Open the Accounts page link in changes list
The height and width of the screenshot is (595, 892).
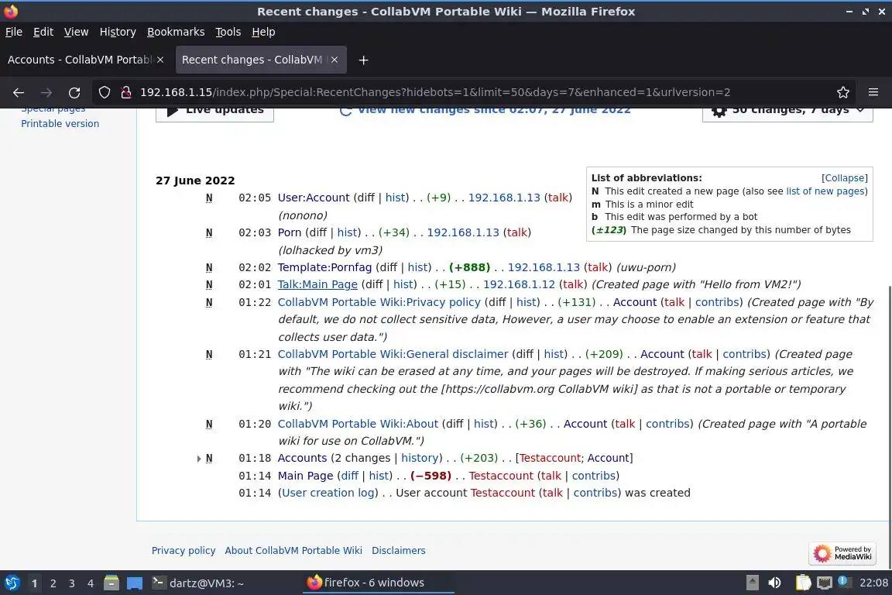302,459
